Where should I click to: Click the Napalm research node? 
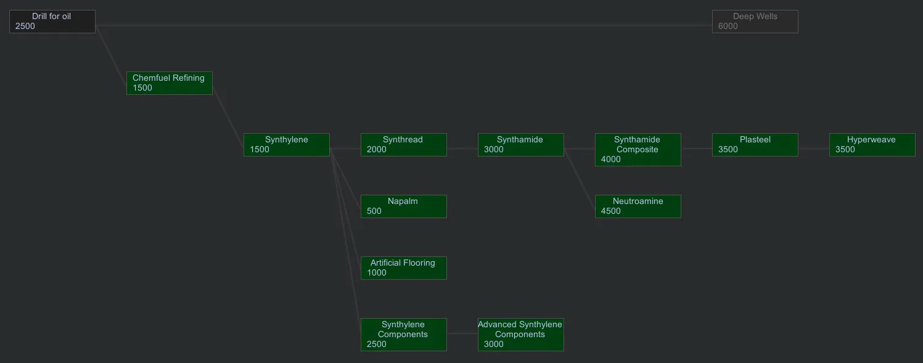tap(404, 206)
